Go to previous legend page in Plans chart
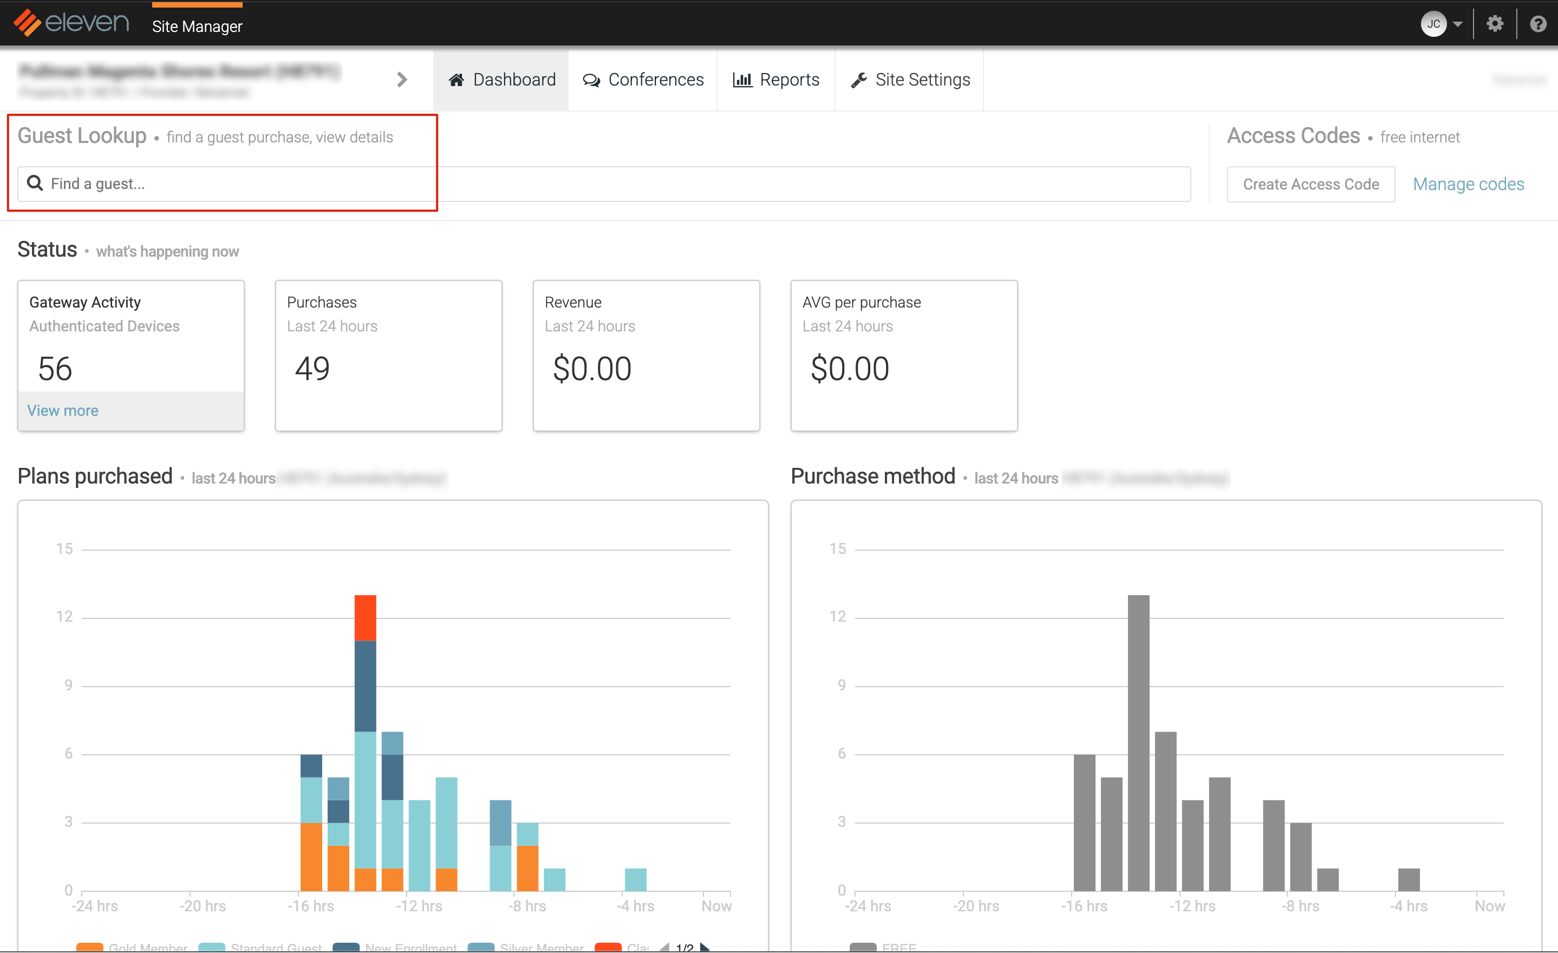The width and height of the screenshot is (1558, 953). point(664,947)
